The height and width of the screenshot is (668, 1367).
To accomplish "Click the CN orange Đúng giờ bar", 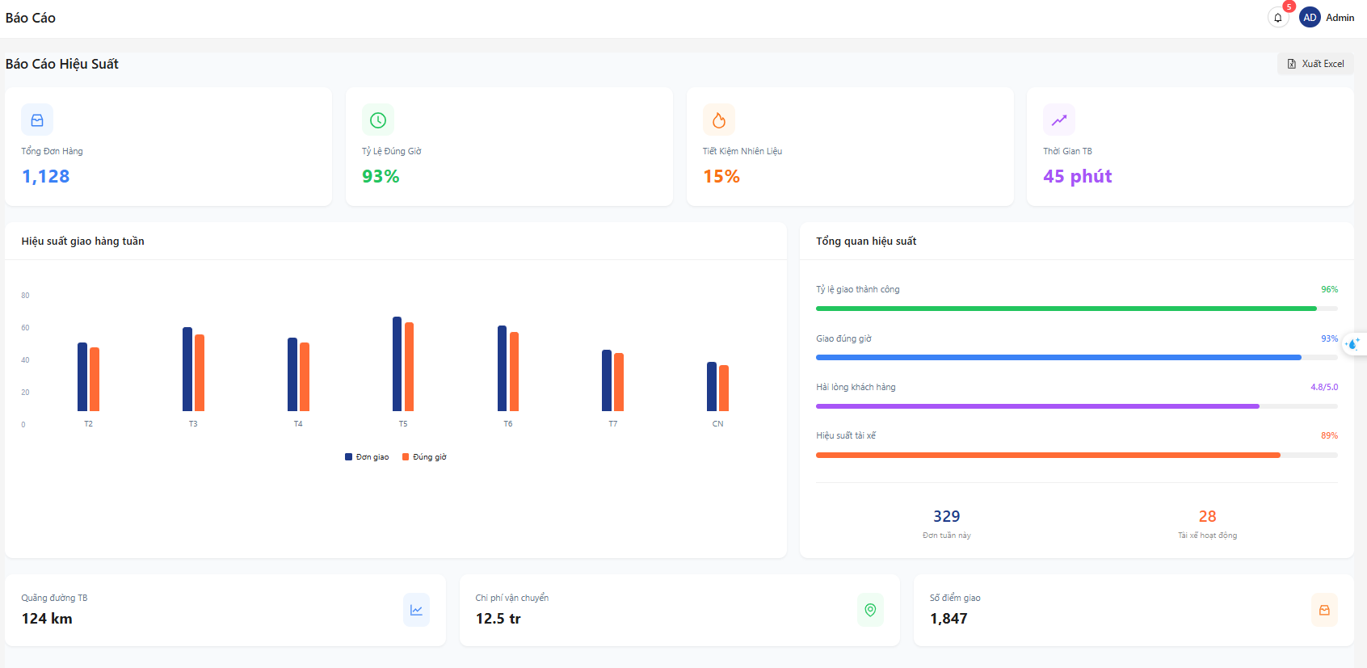I will point(724,388).
